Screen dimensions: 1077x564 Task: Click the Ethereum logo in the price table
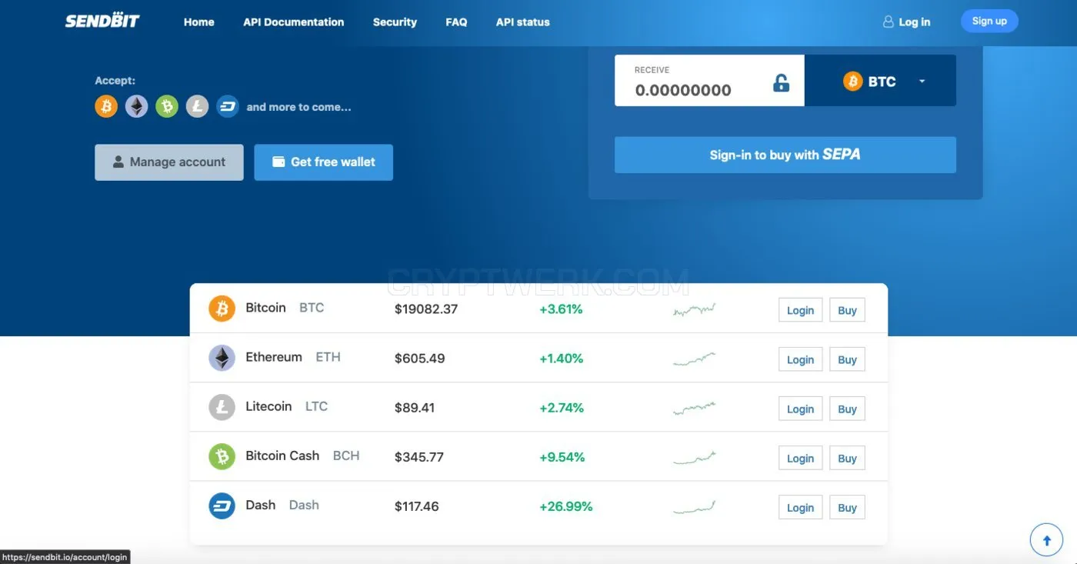pos(222,358)
